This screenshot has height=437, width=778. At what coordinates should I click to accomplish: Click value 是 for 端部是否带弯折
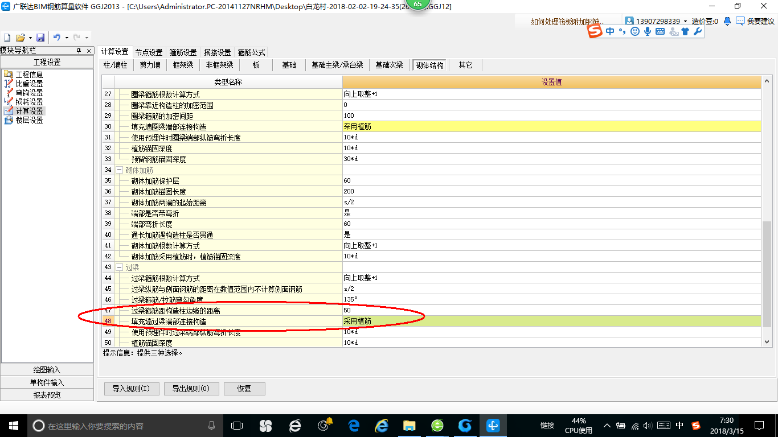click(551, 213)
